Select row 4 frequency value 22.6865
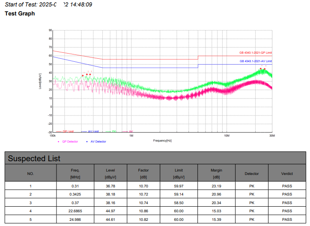310x226 pixels. (75, 211)
